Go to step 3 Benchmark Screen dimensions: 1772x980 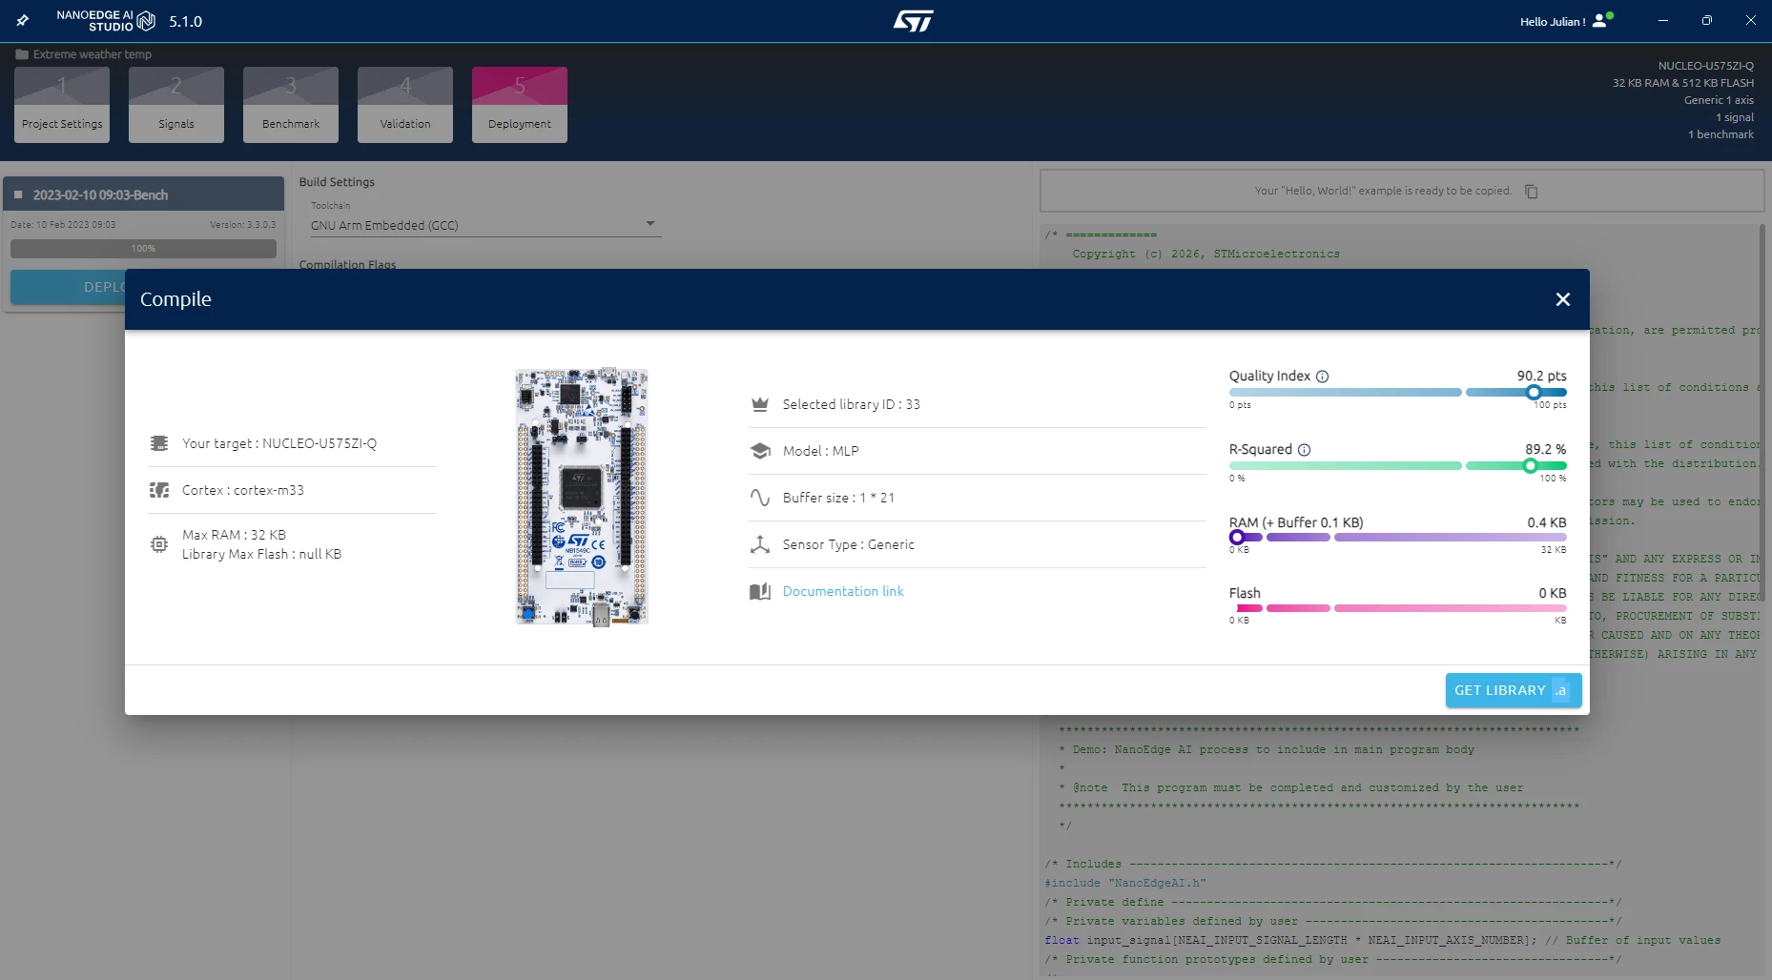coord(291,105)
